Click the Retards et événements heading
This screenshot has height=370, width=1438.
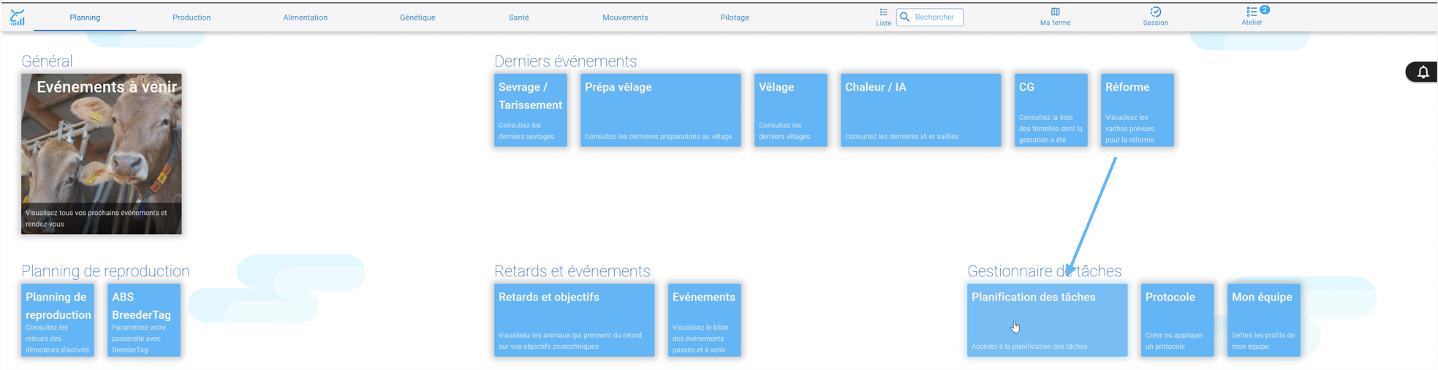pyautogui.click(x=572, y=271)
